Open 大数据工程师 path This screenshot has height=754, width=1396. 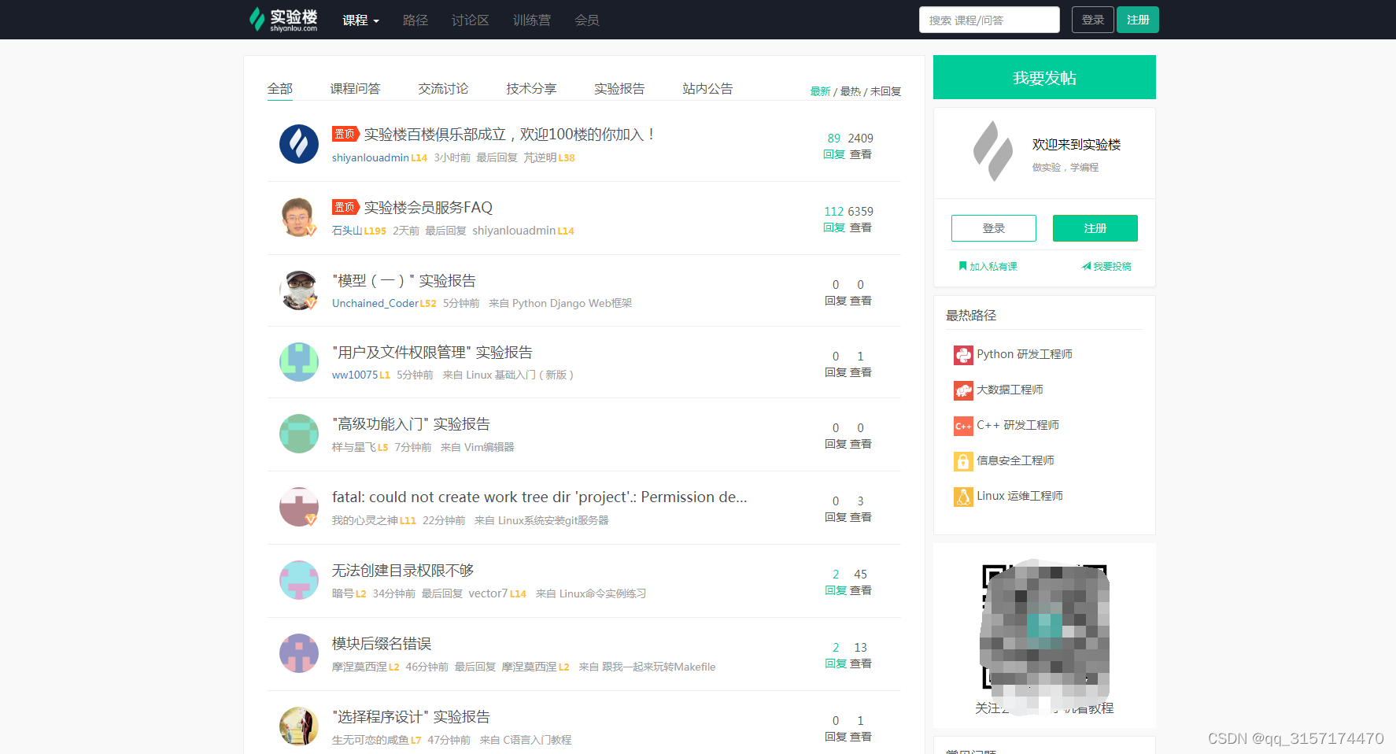pyautogui.click(x=999, y=390)
